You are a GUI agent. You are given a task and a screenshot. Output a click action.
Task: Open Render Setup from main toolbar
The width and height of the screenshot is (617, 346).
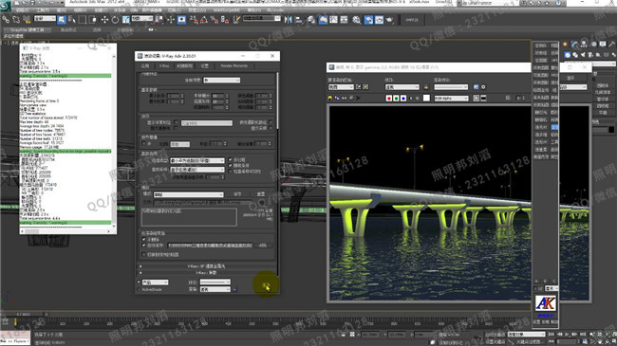point(368,19)
